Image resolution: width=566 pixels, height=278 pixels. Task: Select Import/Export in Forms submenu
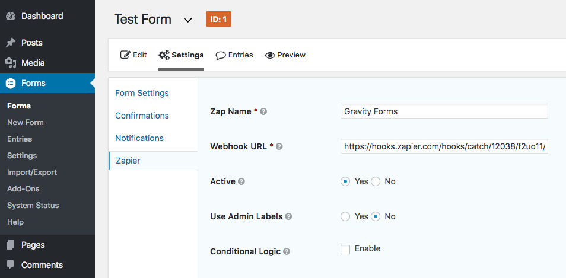[x=32, y=172]
